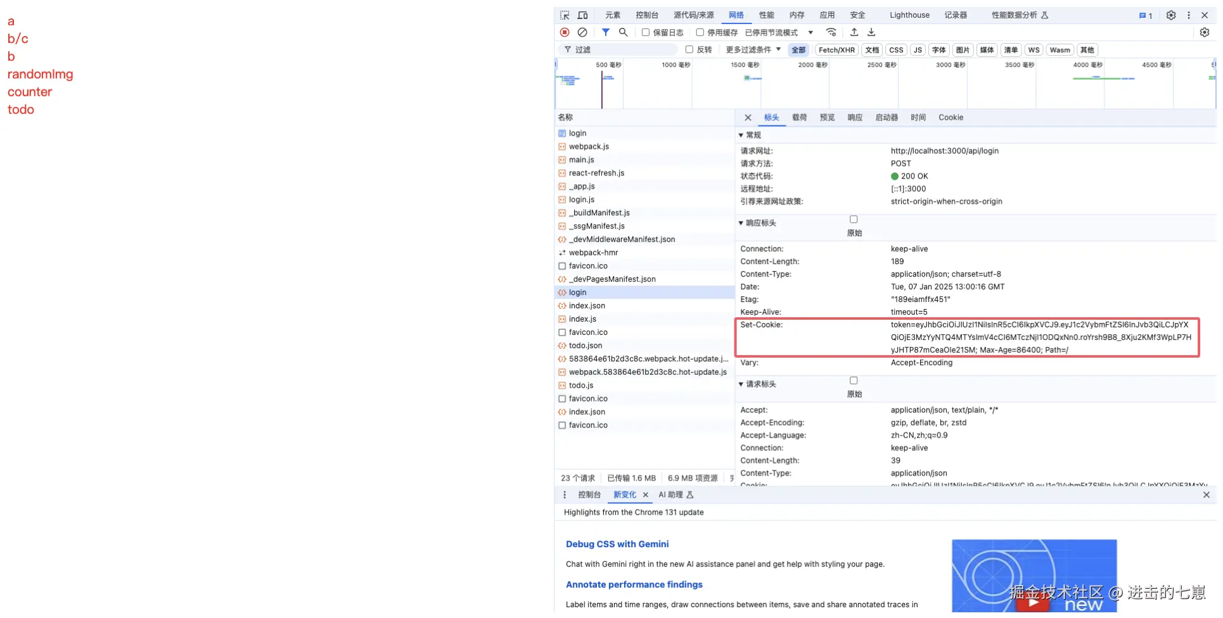Open network conditions wifi icon
1223x618 pixels.
coord(831,32)
